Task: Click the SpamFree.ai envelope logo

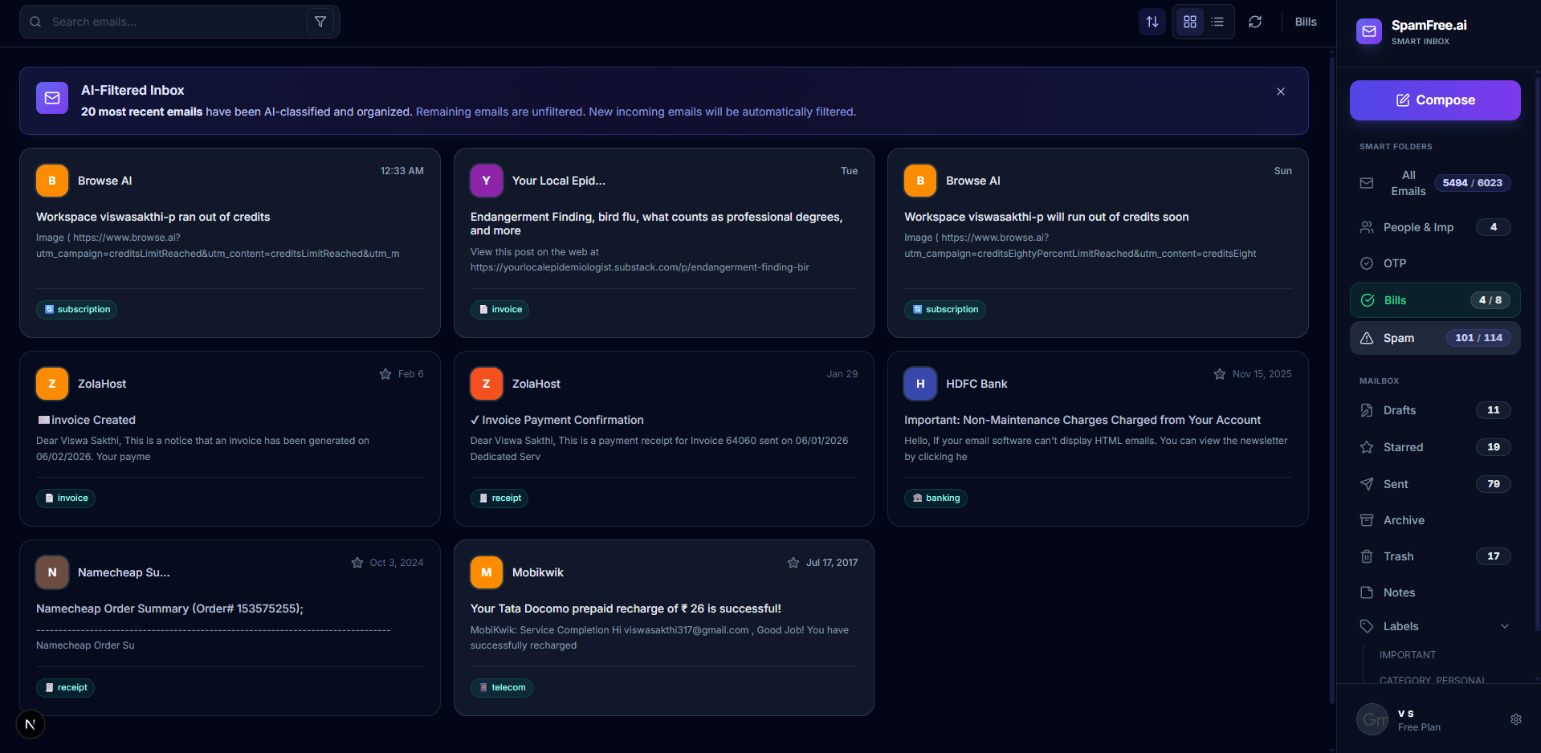Action: pyautogui.click(x=1369, y=31)
